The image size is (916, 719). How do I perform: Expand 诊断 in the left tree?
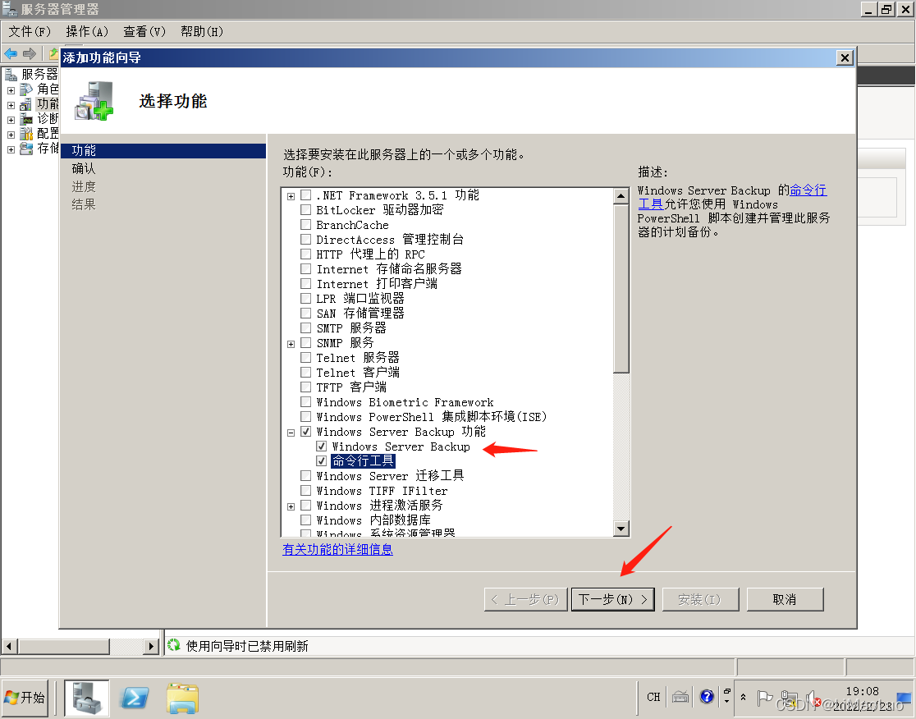tap(11, 120)
